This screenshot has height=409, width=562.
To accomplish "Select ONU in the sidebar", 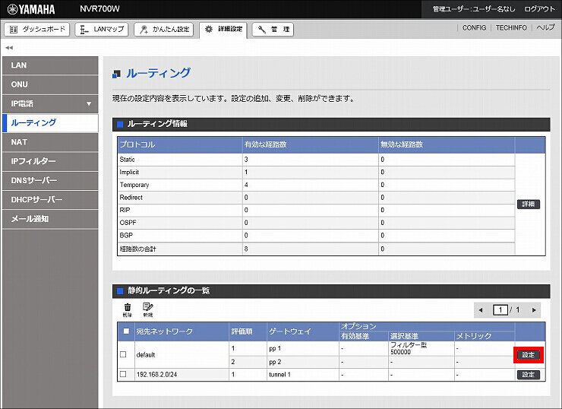I will coord(50,84).
